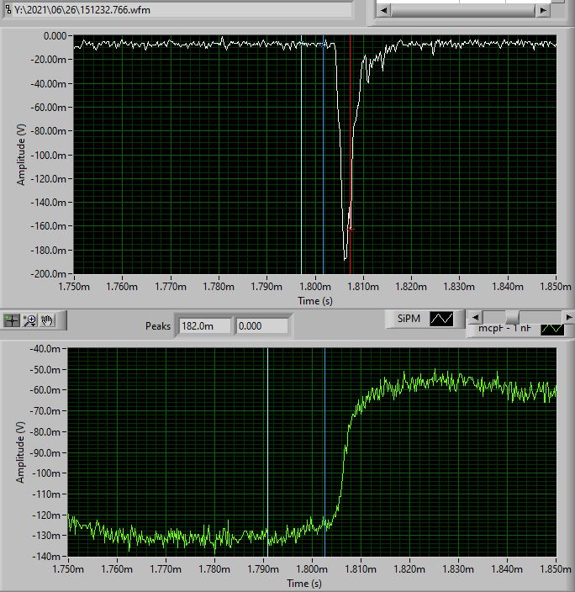This screenshot has width=575, height=592.
Task: Select the SiPM plot legend label
Action: [409, 319]
